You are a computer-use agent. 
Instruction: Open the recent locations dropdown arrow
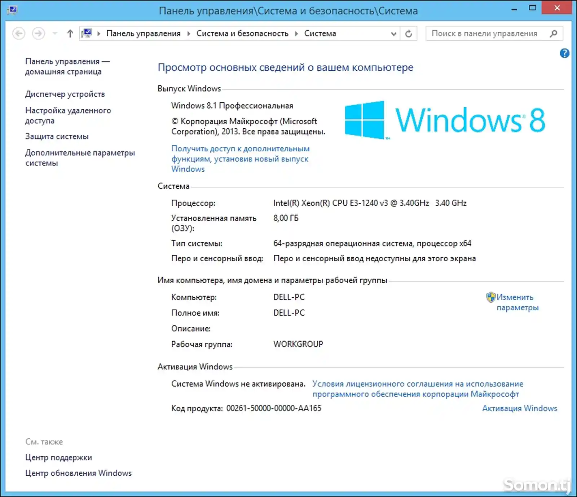pos(55,34)
